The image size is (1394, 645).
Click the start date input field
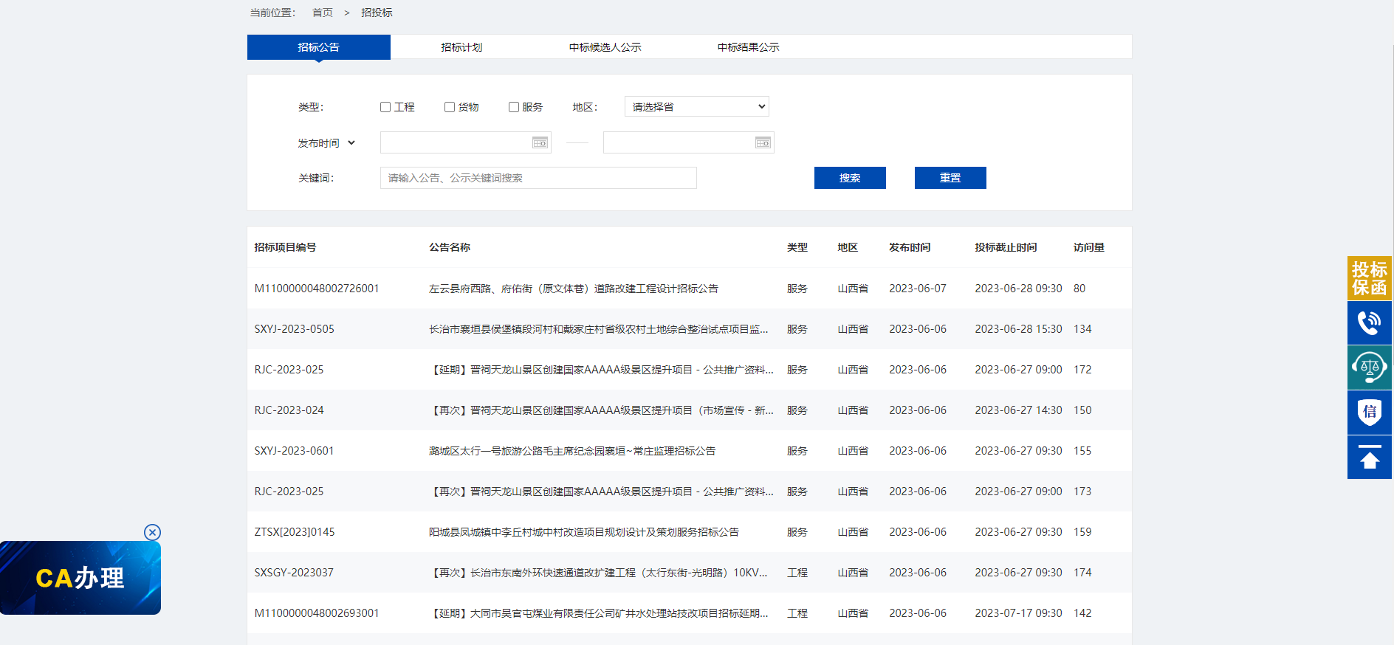click(466, 142)
